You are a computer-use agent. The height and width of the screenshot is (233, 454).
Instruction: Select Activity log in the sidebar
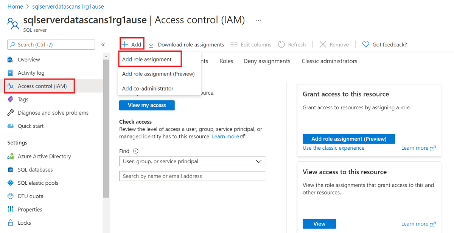point(30,72)
